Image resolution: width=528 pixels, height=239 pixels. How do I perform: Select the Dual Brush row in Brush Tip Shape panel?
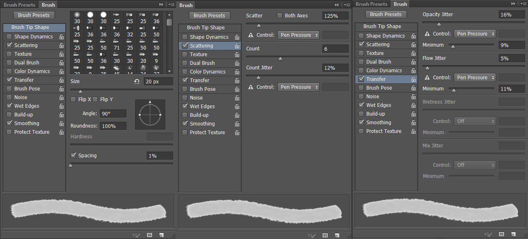coord(34,63)
